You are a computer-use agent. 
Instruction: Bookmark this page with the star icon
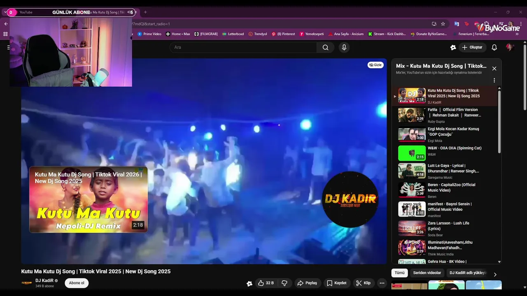click(x=443, y=24)
